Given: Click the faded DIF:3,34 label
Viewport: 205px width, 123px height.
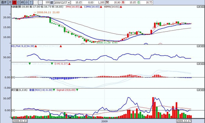Looking at the screenshot, I should 42,64.
